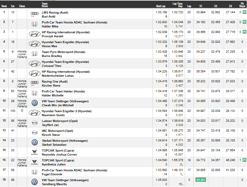The image size is (247, 187).
Task: Select driver name Cheah Min Jie Mitchell
Action: (58, 105)
